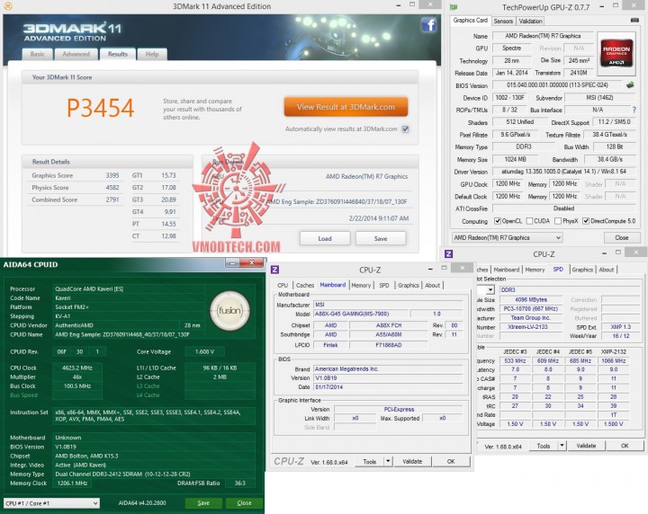Select the Graphics Card tab in GPU-Z
648x514 pixels.
[x=471, y=20]
